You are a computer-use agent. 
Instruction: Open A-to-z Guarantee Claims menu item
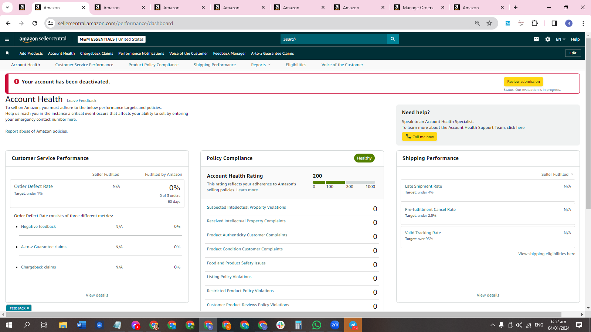tap(272, 53)
